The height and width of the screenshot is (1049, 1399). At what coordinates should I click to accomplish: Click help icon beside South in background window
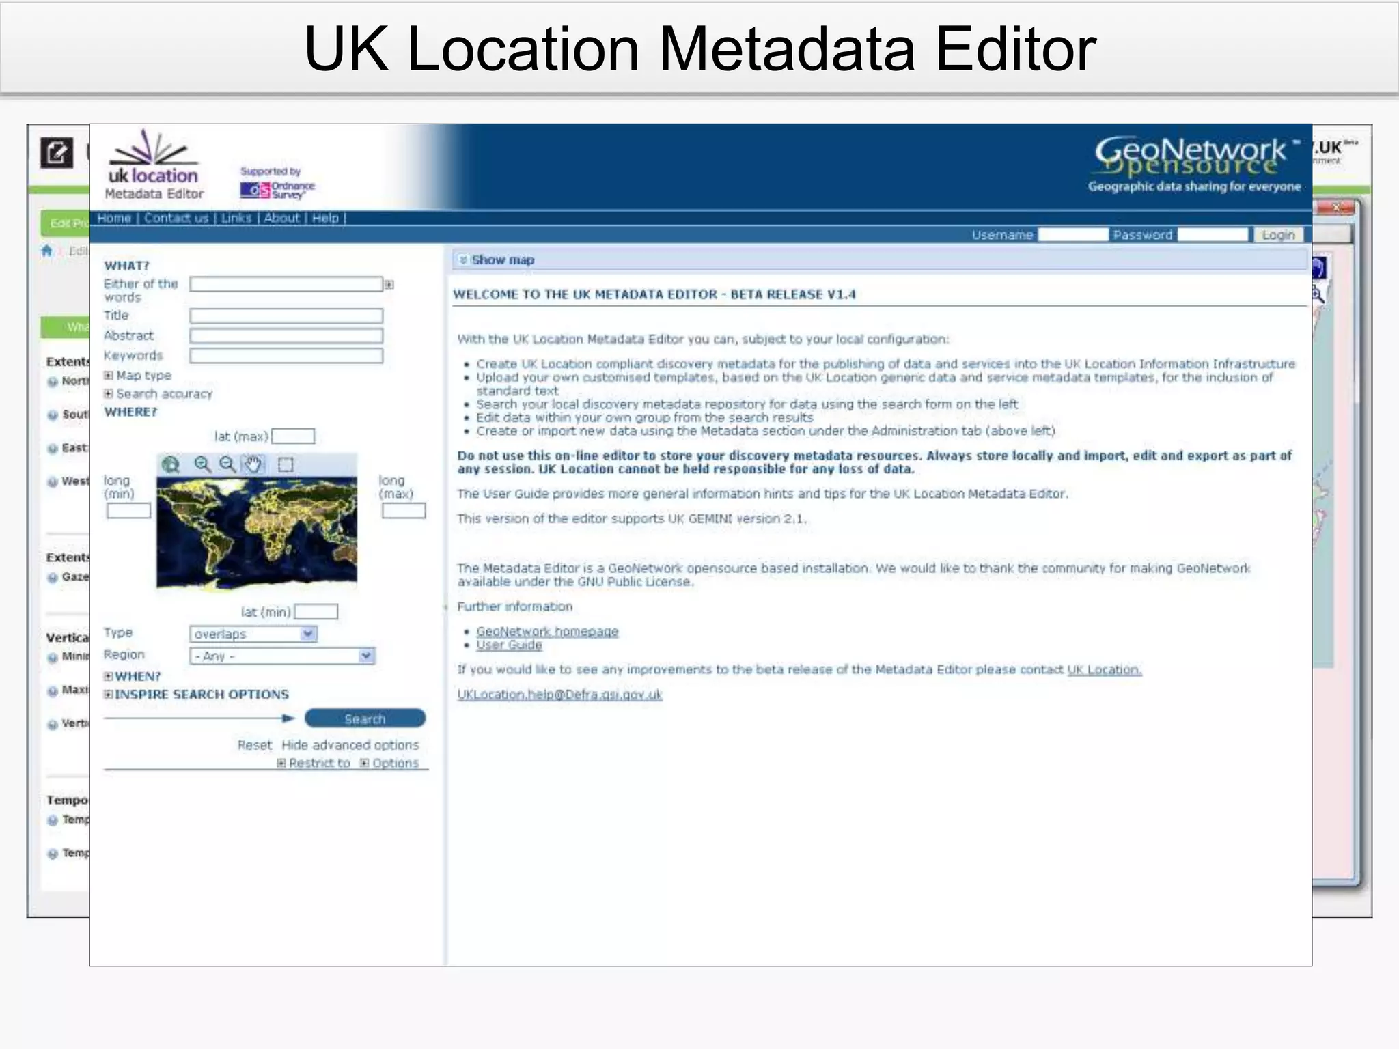coord(53,415)
